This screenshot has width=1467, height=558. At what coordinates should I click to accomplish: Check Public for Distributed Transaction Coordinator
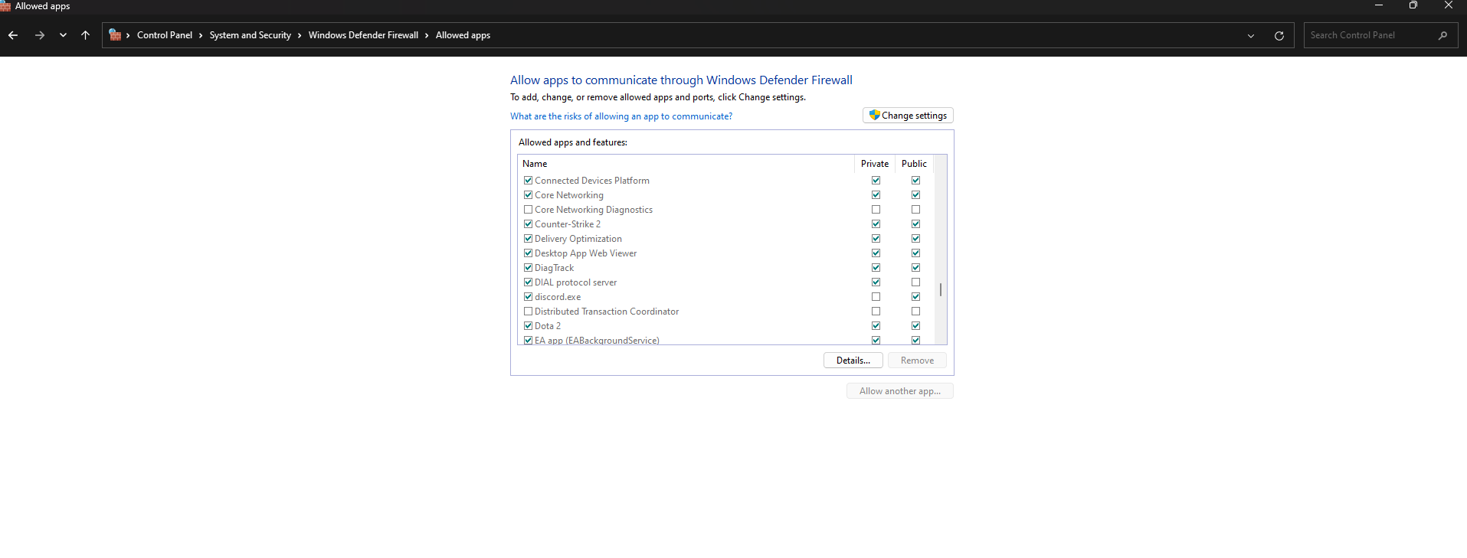[x=915, y=312]
